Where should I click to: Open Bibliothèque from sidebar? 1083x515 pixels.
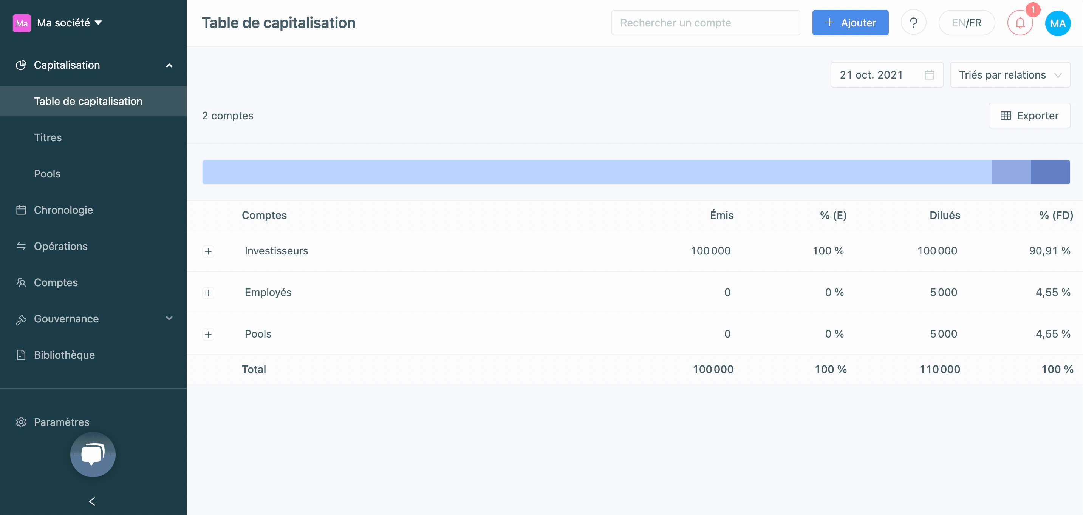(64, 355)
